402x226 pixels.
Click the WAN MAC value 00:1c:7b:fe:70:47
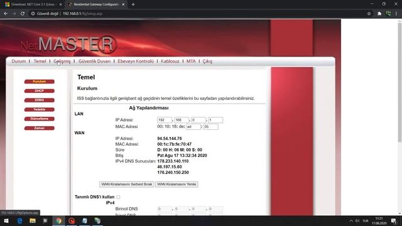pos(175,144)
